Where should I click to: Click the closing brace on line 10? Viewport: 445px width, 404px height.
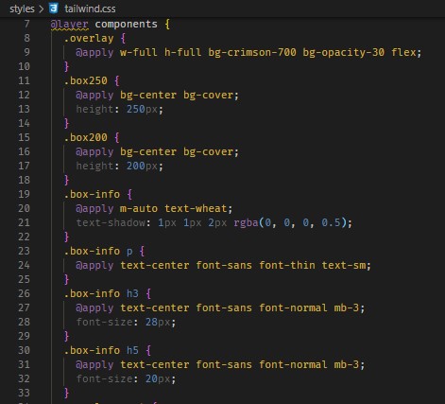(x=66, y=67)
